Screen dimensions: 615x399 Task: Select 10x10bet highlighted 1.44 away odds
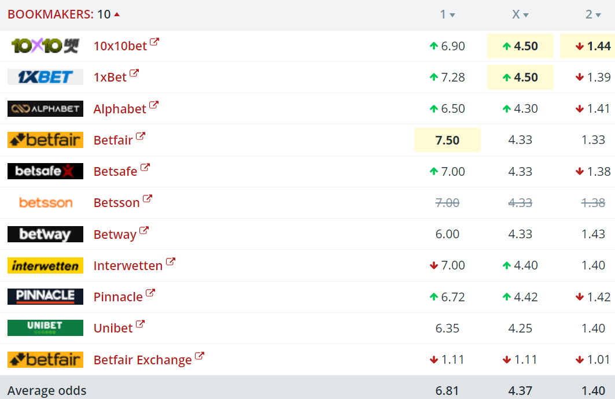pos(590,46)
